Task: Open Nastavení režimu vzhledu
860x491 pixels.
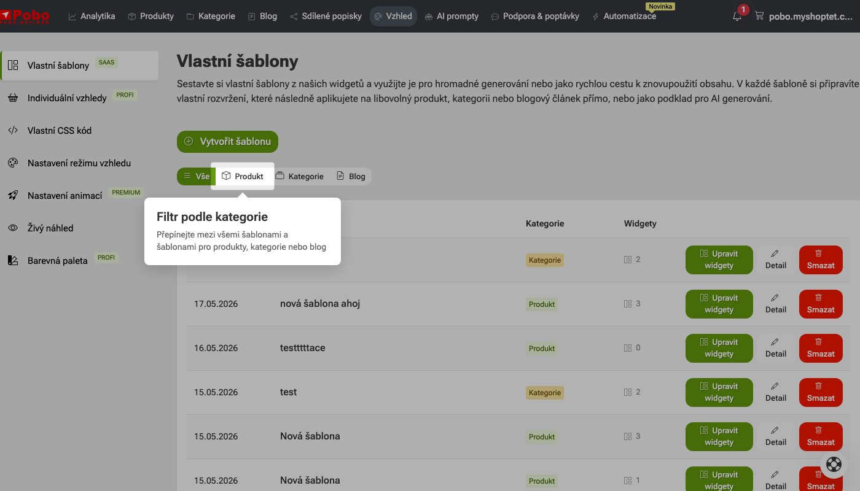Action: click(79, 163)
